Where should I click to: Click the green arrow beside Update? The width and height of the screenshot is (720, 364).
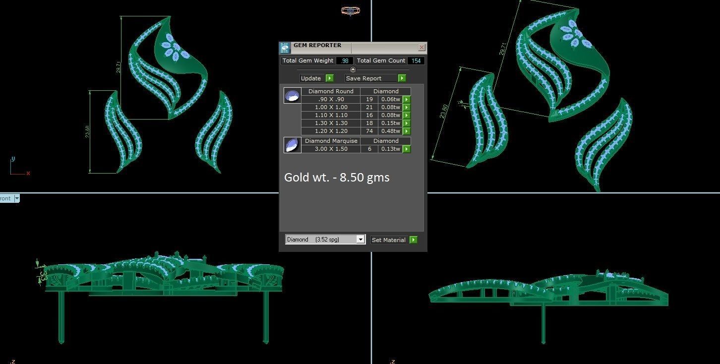click(x=329, y=78)
